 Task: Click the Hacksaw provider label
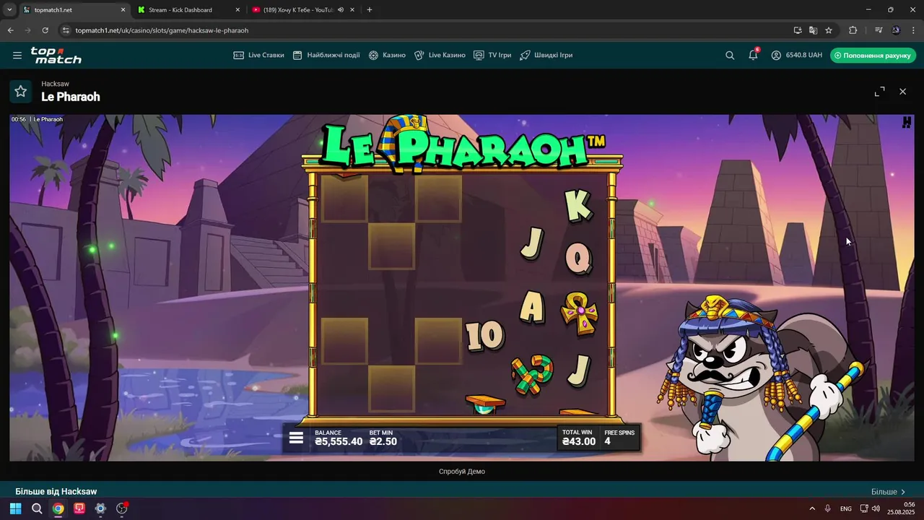tap(55, 84)
